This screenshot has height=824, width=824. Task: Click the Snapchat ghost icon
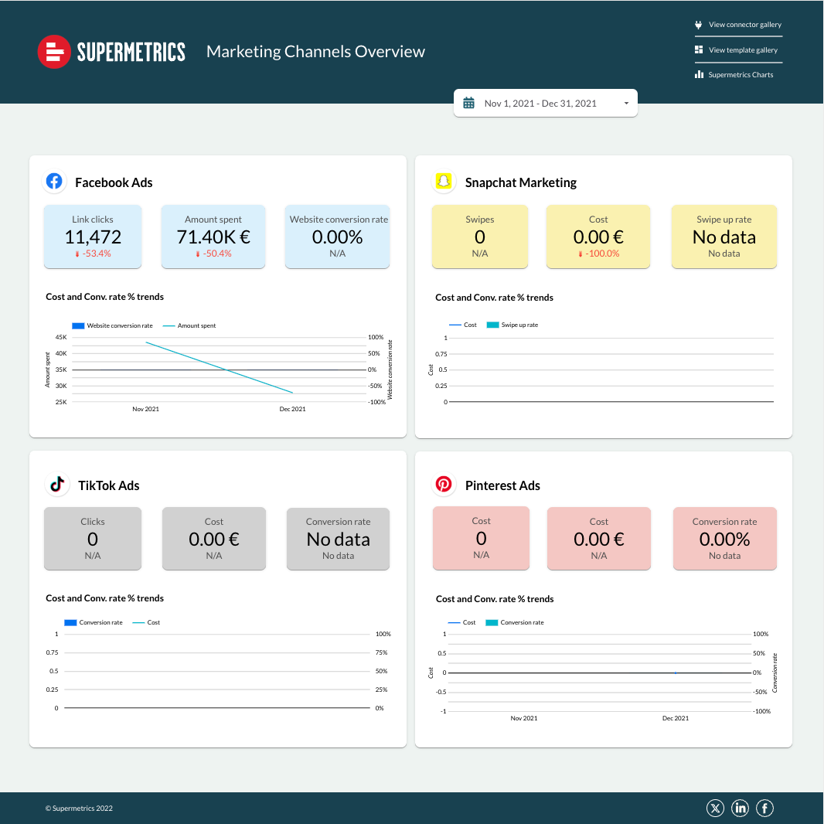(x=443, y=181)
